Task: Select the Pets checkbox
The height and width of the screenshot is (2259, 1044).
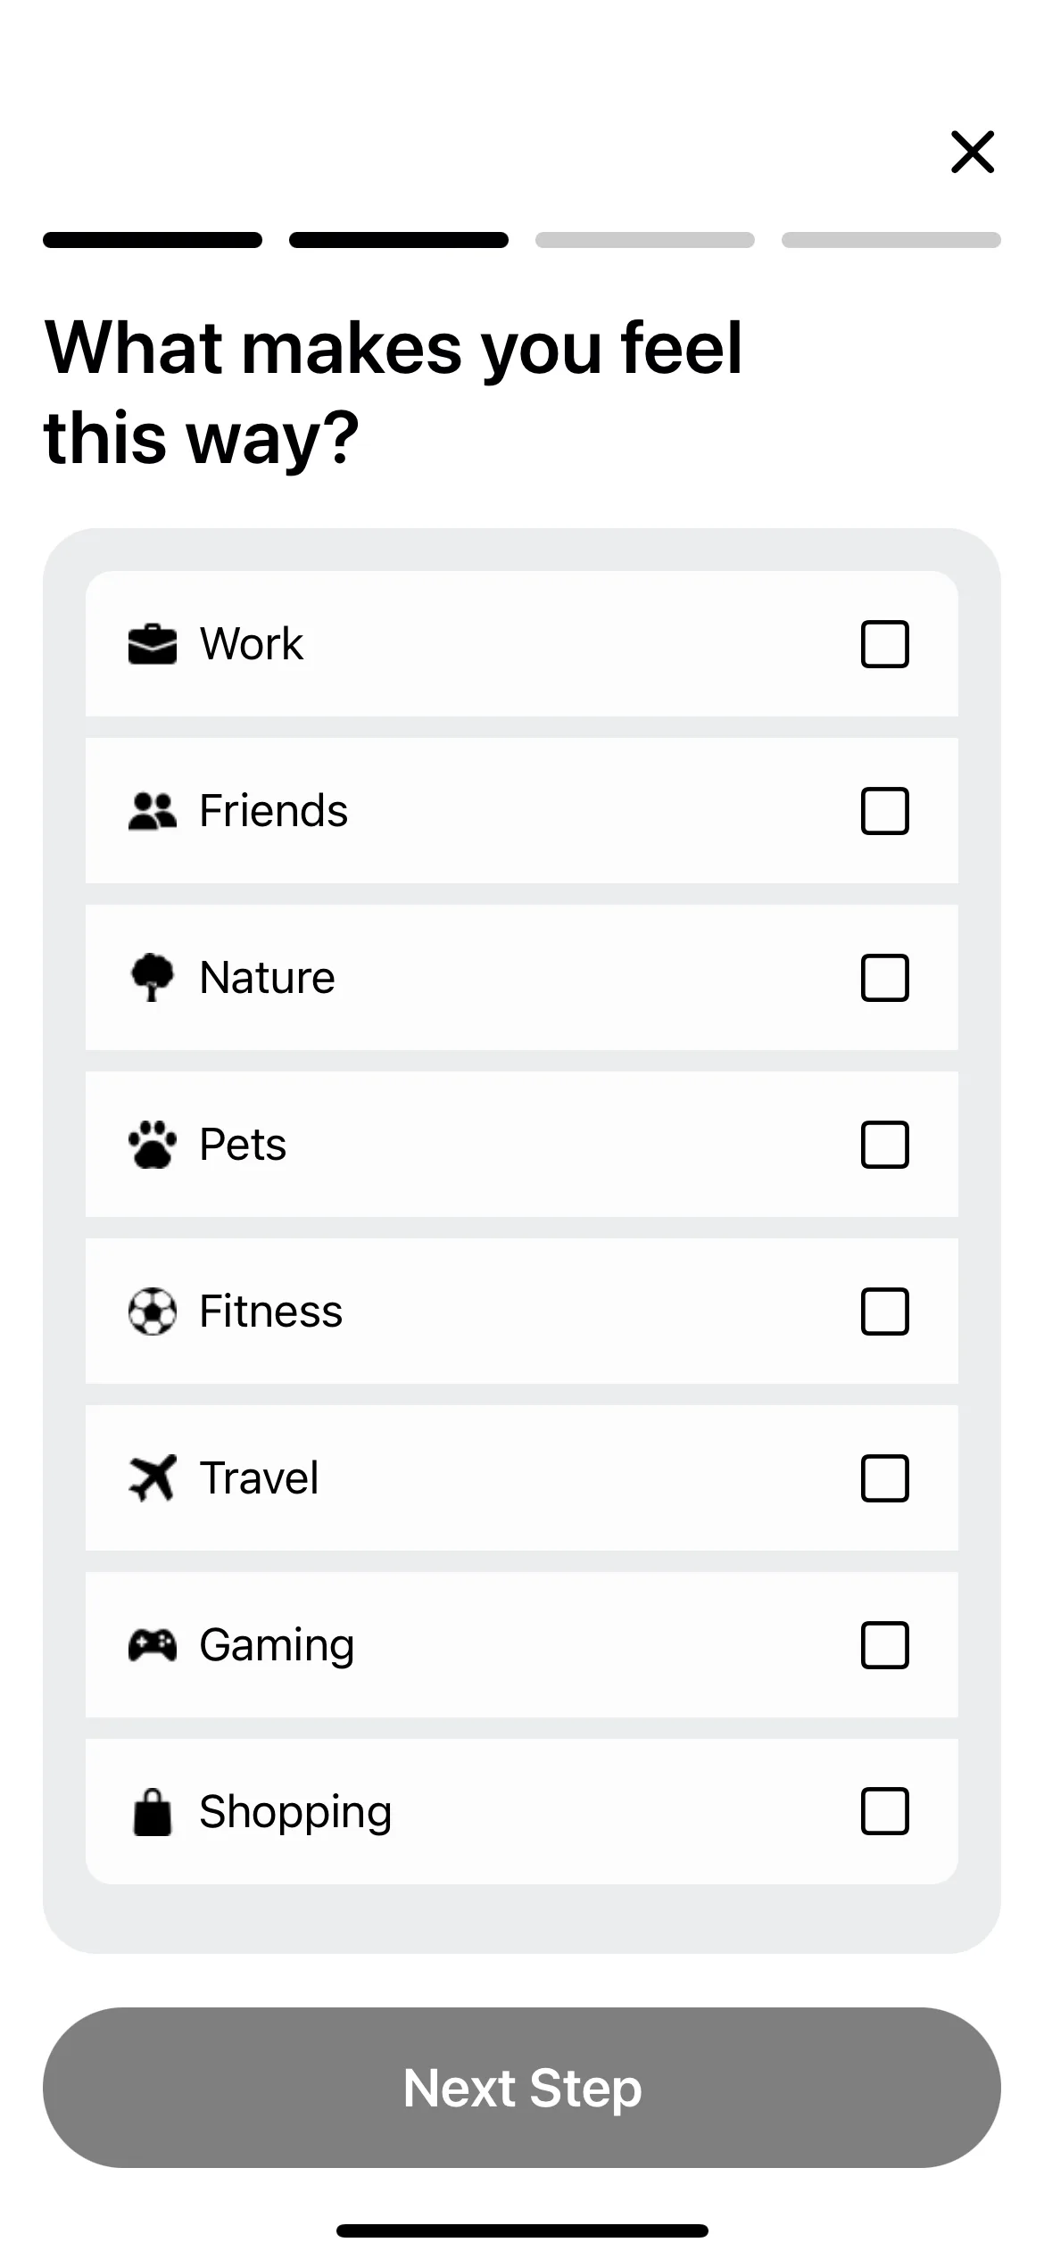Action: [x=885, y=1145]
